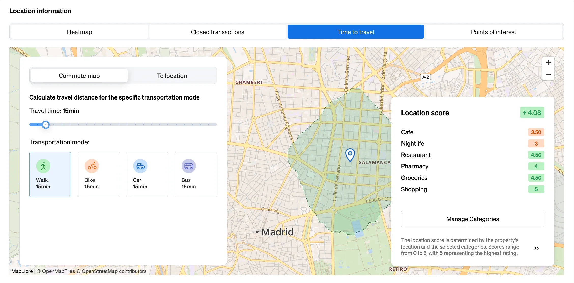Click the SALAMANCA district label
Image resolution: width=574 pixels, height=283 pixels.
tap(375, 162)
